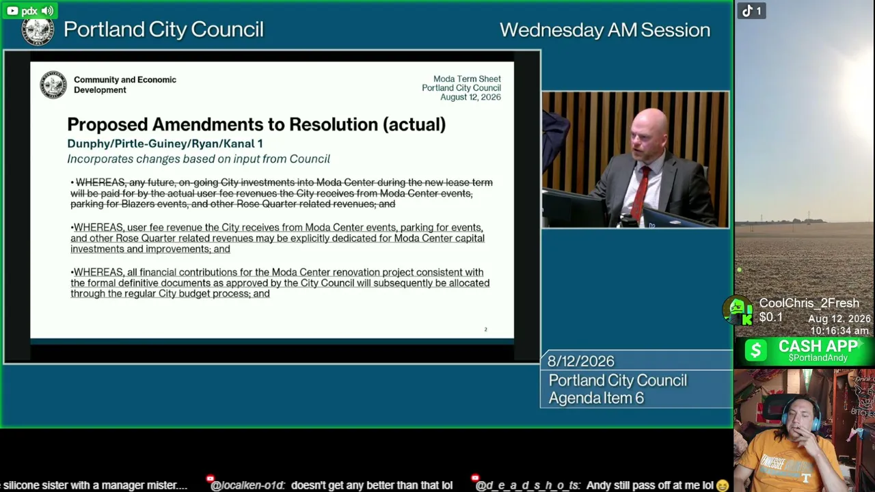Click the 'Portland City Council' header title
The width and height of the screenshot is (875, 492).
[x=163, y=29]
